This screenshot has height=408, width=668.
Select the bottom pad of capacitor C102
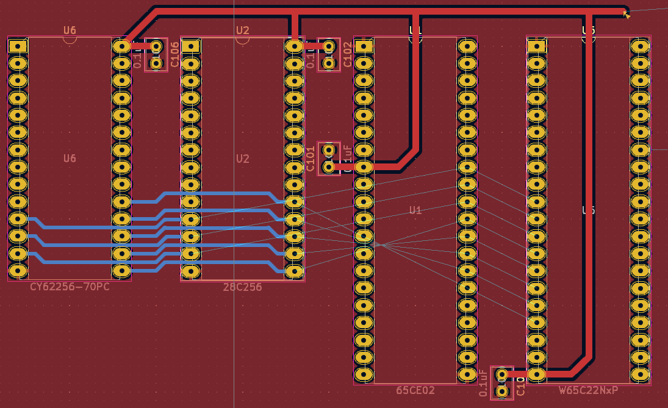[x=329, y=63]
